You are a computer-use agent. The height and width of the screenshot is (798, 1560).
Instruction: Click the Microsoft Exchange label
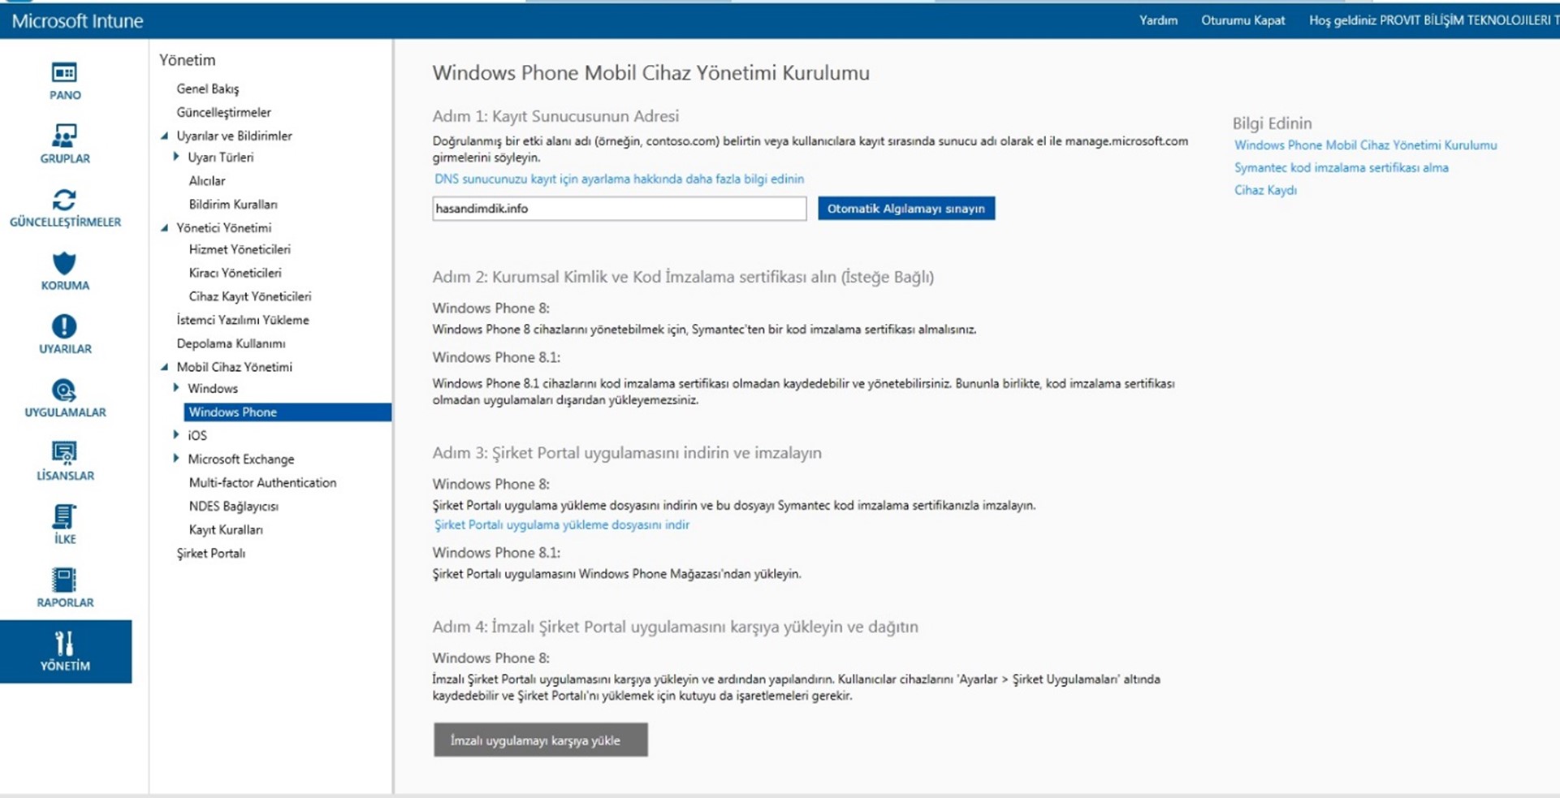241,459
